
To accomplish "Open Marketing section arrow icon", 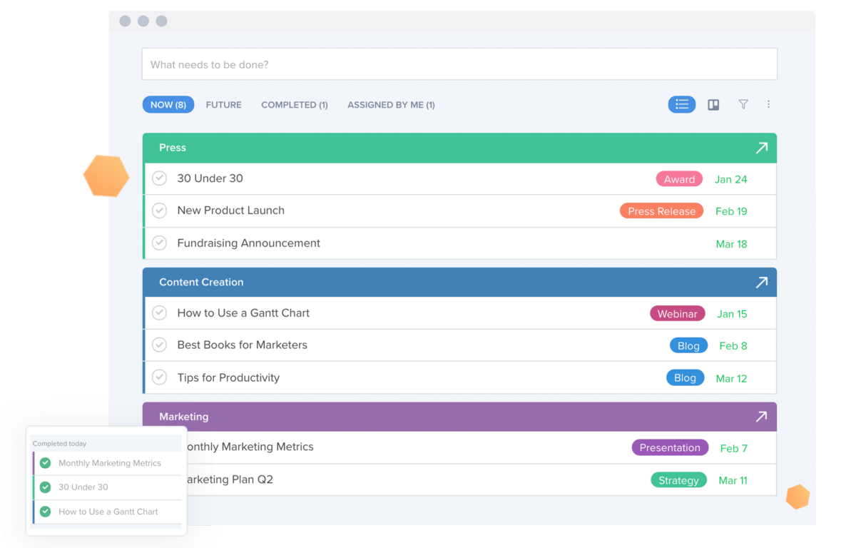I will (761, 417).
